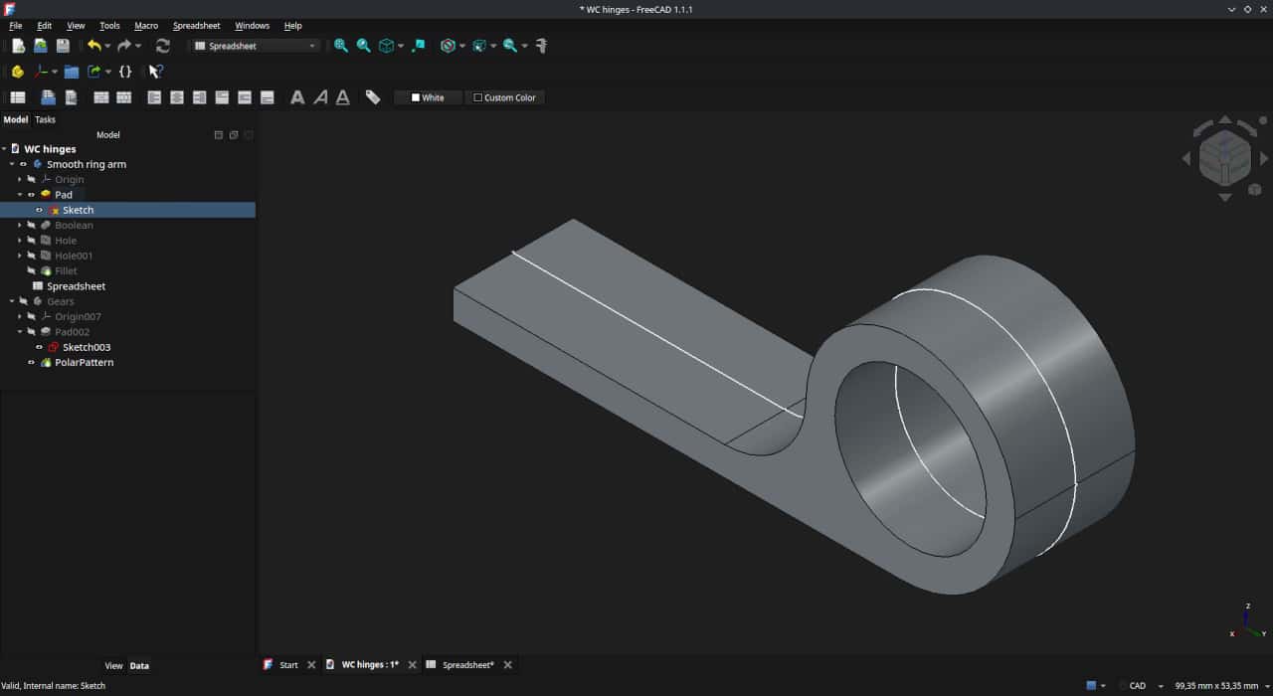Open the Windows menu
The image size is (1273, 696).
pyautogui.click(x=252, y=26)
